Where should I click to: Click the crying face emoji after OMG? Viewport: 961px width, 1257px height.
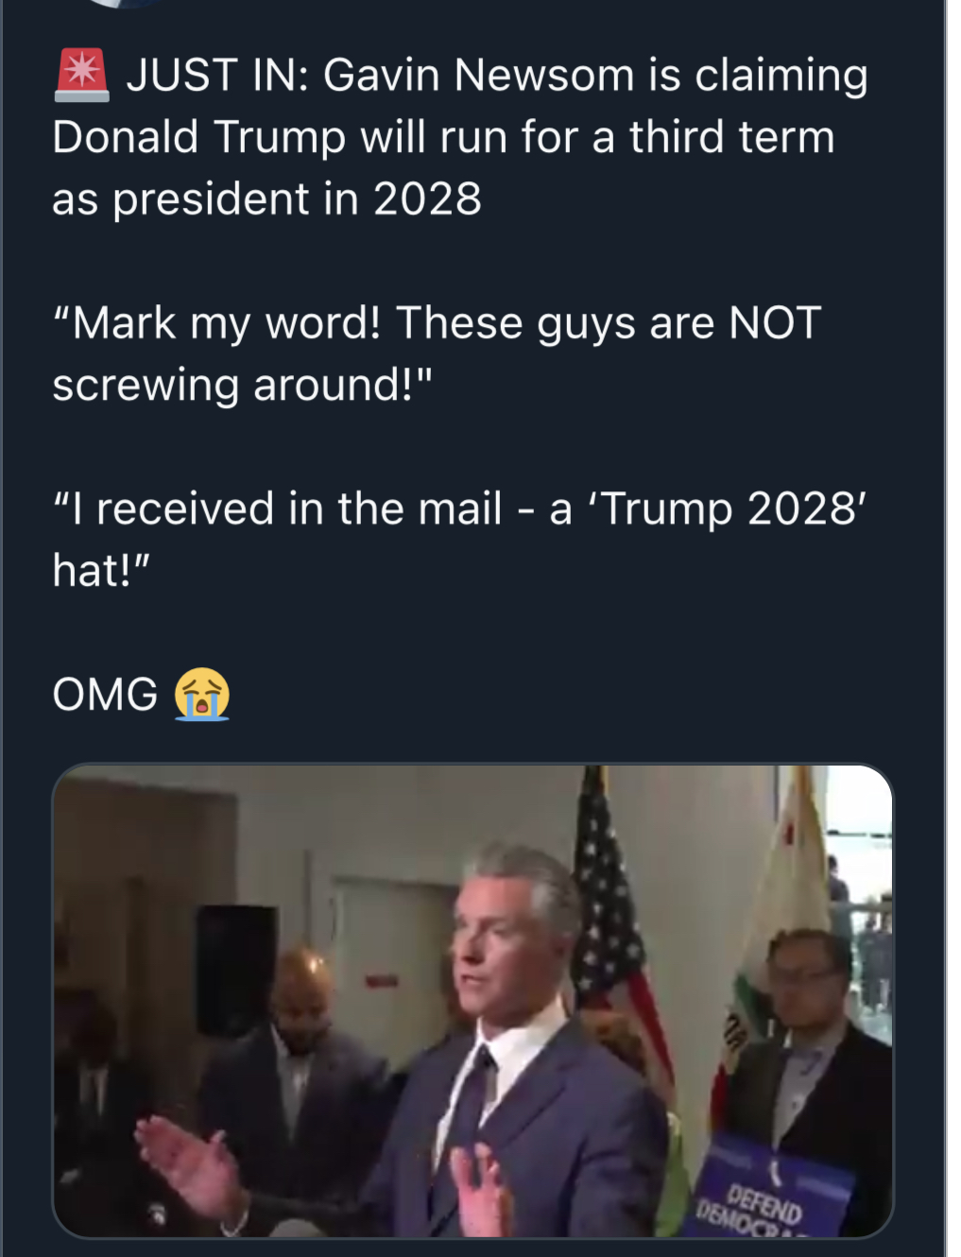[x=201, y=694]
